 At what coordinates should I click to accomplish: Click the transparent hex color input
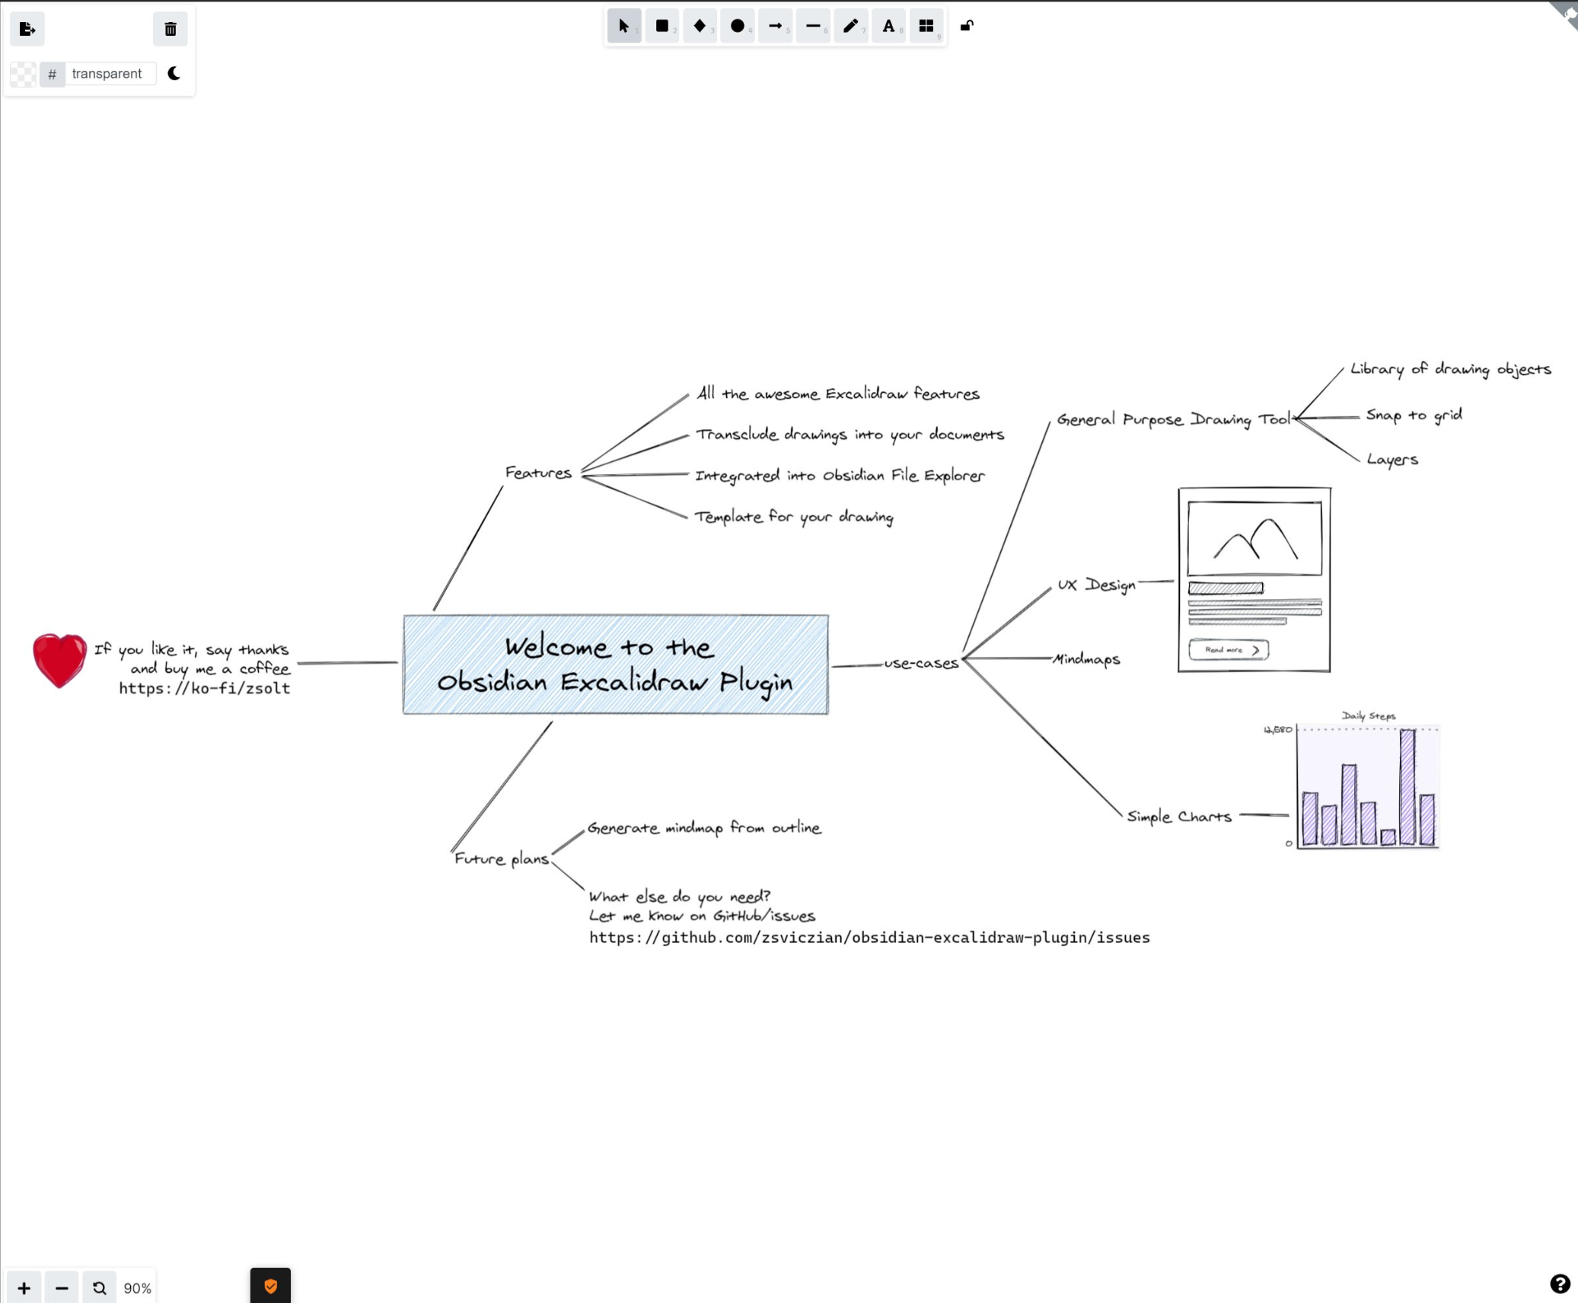click(x=108, y=74)
